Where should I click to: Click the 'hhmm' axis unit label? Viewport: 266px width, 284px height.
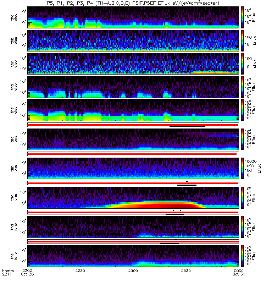coord(8,271)
